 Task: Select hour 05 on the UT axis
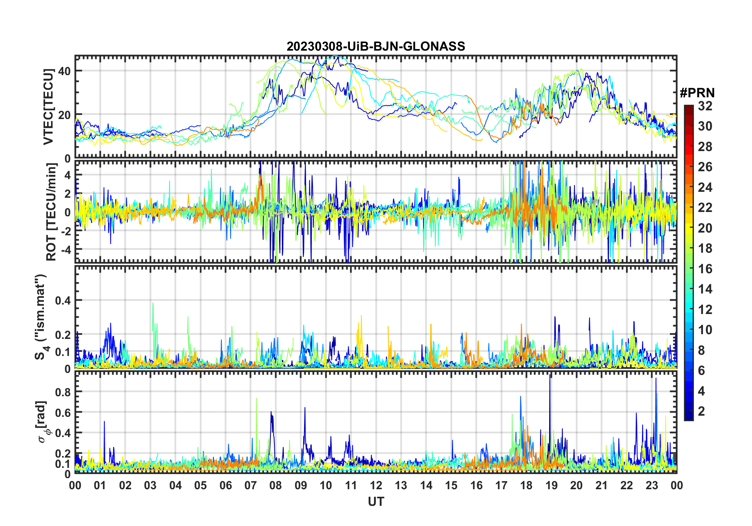click(200, 485)
